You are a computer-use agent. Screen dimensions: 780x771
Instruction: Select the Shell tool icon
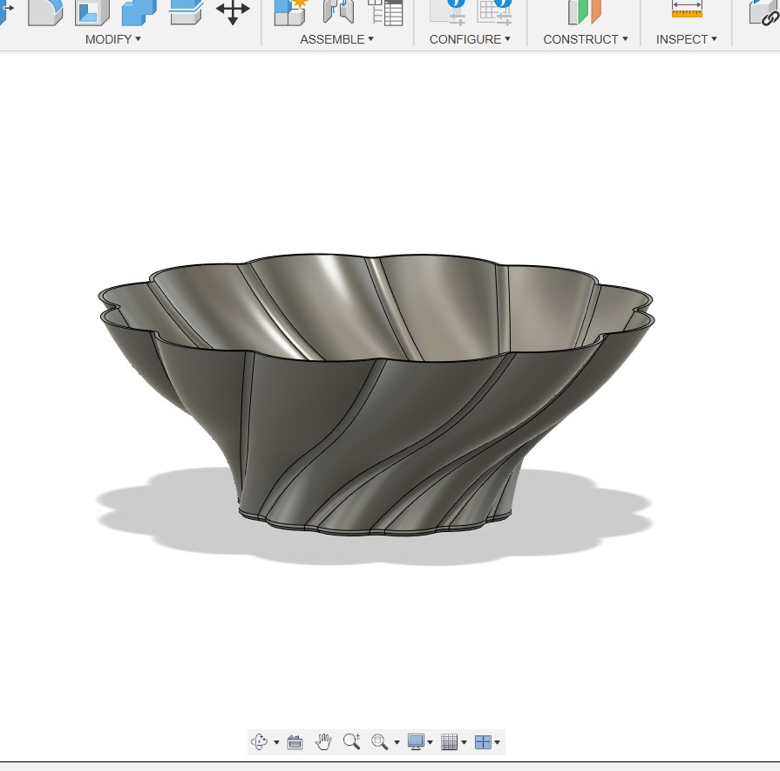(92, 12)
